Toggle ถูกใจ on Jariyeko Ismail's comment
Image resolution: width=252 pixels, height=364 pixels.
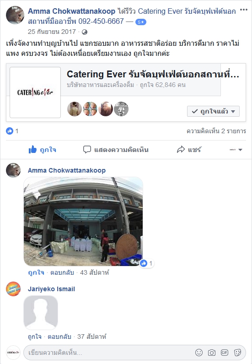(x=35, y=337)
